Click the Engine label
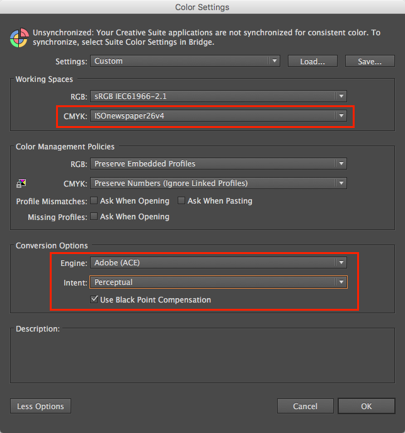The width and height of the screenshot is (405, 433). click(74, 263)
